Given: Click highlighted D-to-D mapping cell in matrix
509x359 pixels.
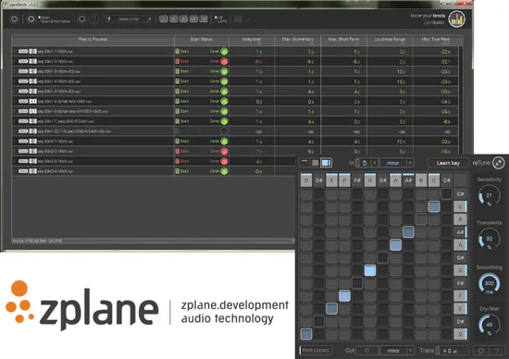Looking at the screenshot, I should (x=306, y=334).
